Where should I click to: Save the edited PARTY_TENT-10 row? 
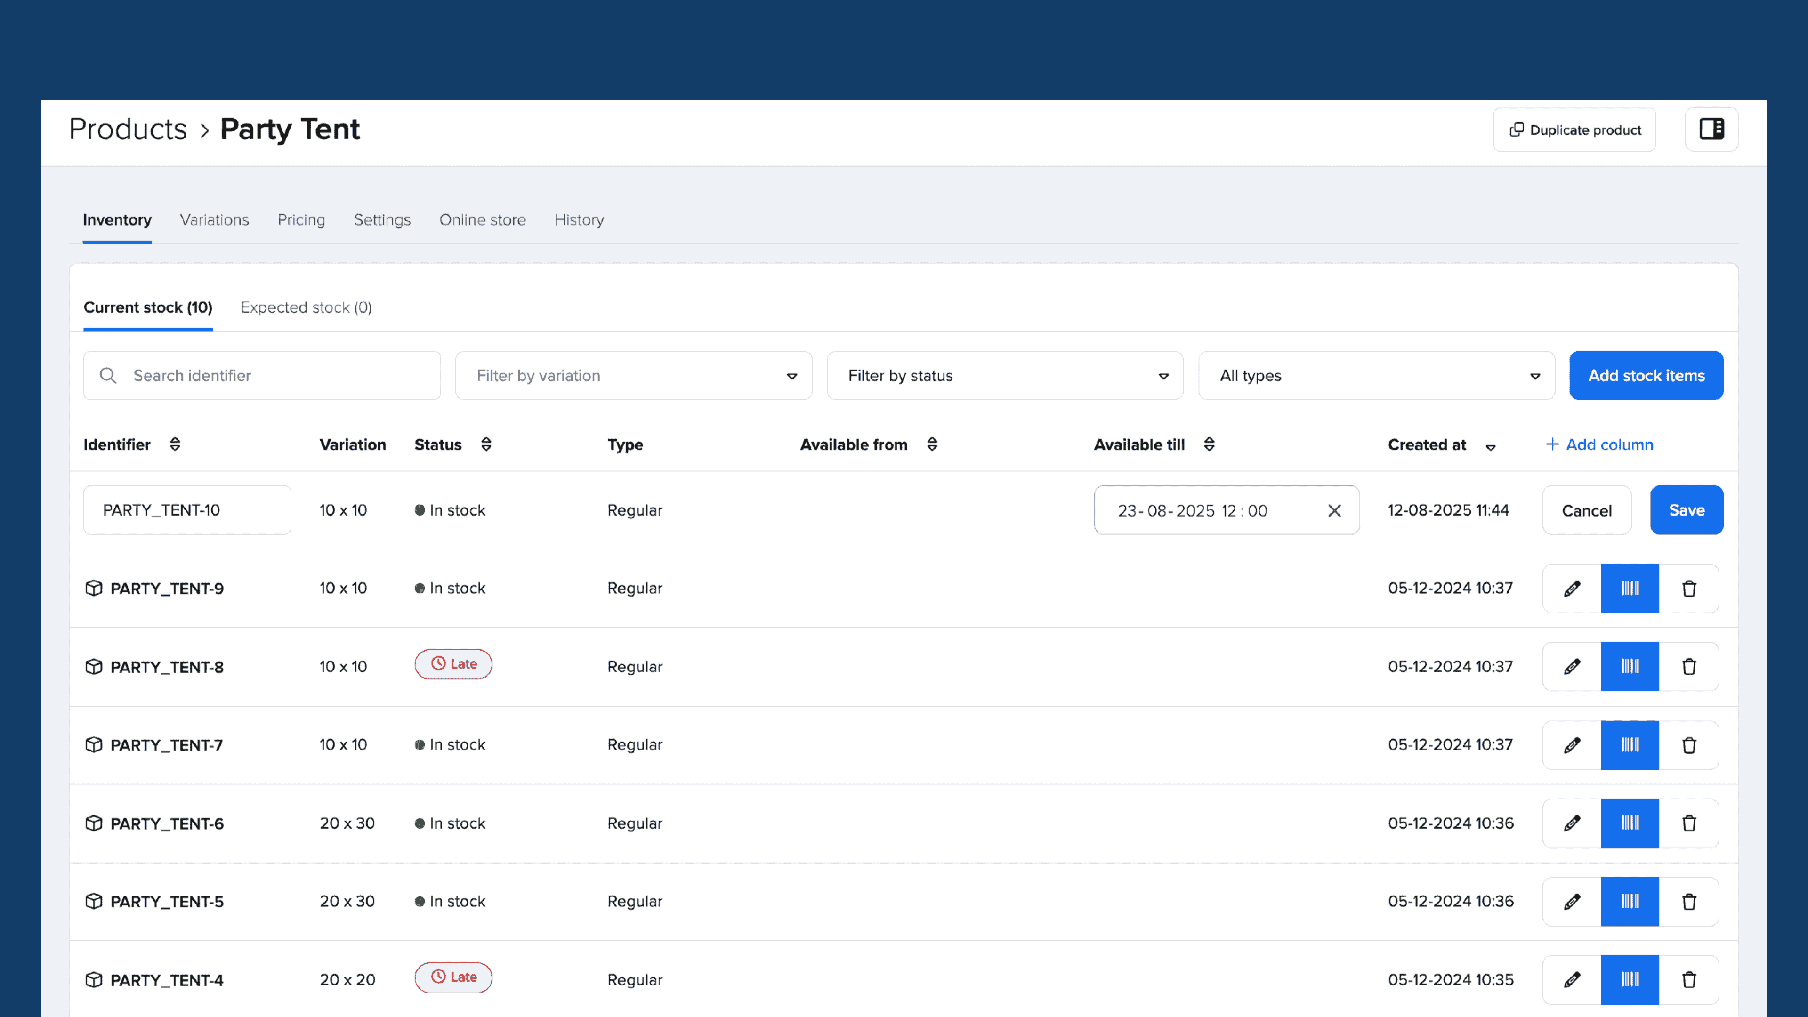pos(1687,510)
